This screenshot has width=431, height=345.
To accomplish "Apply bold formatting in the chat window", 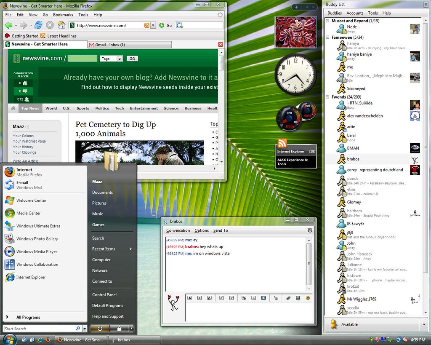I will (190, 298).
